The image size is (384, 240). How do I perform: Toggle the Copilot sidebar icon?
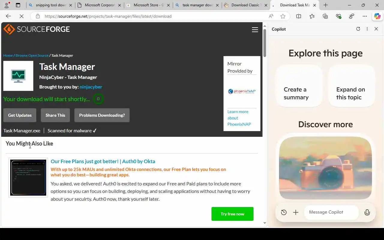[377, 16]
